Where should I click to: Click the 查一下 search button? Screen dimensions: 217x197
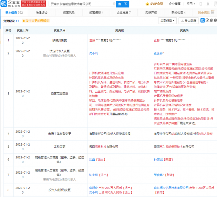122,4
